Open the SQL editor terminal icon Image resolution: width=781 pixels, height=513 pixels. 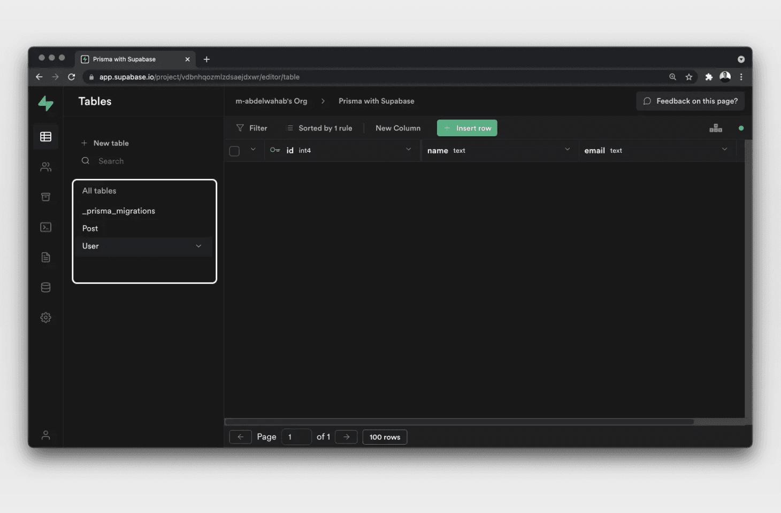click(x=46, y=227)
